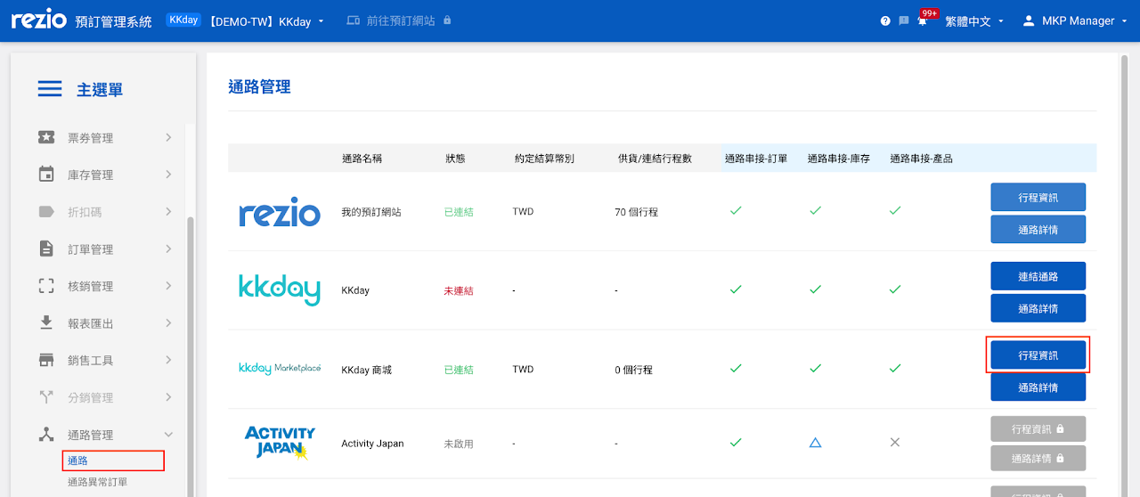Click the rezio logo in header
The height and width of the screenshot is (497, 1140).
(x=39, y=20)
